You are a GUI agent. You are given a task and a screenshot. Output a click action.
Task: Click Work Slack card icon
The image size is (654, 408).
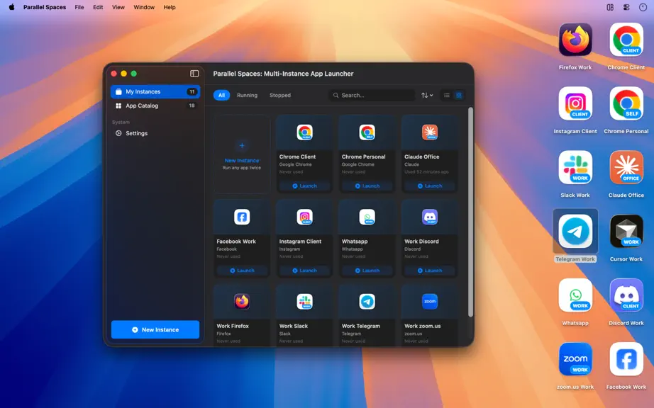[304, 302]
